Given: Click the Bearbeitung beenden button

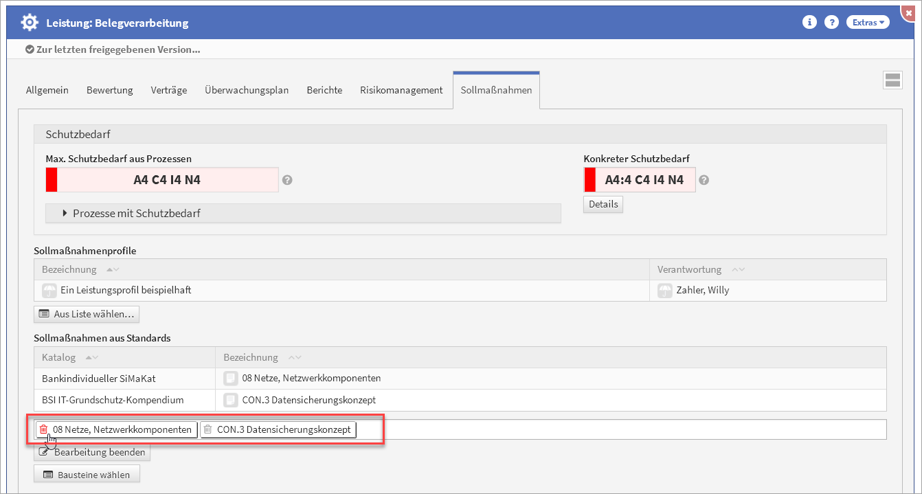Looking at the screenshot, I should pos(92,452).
